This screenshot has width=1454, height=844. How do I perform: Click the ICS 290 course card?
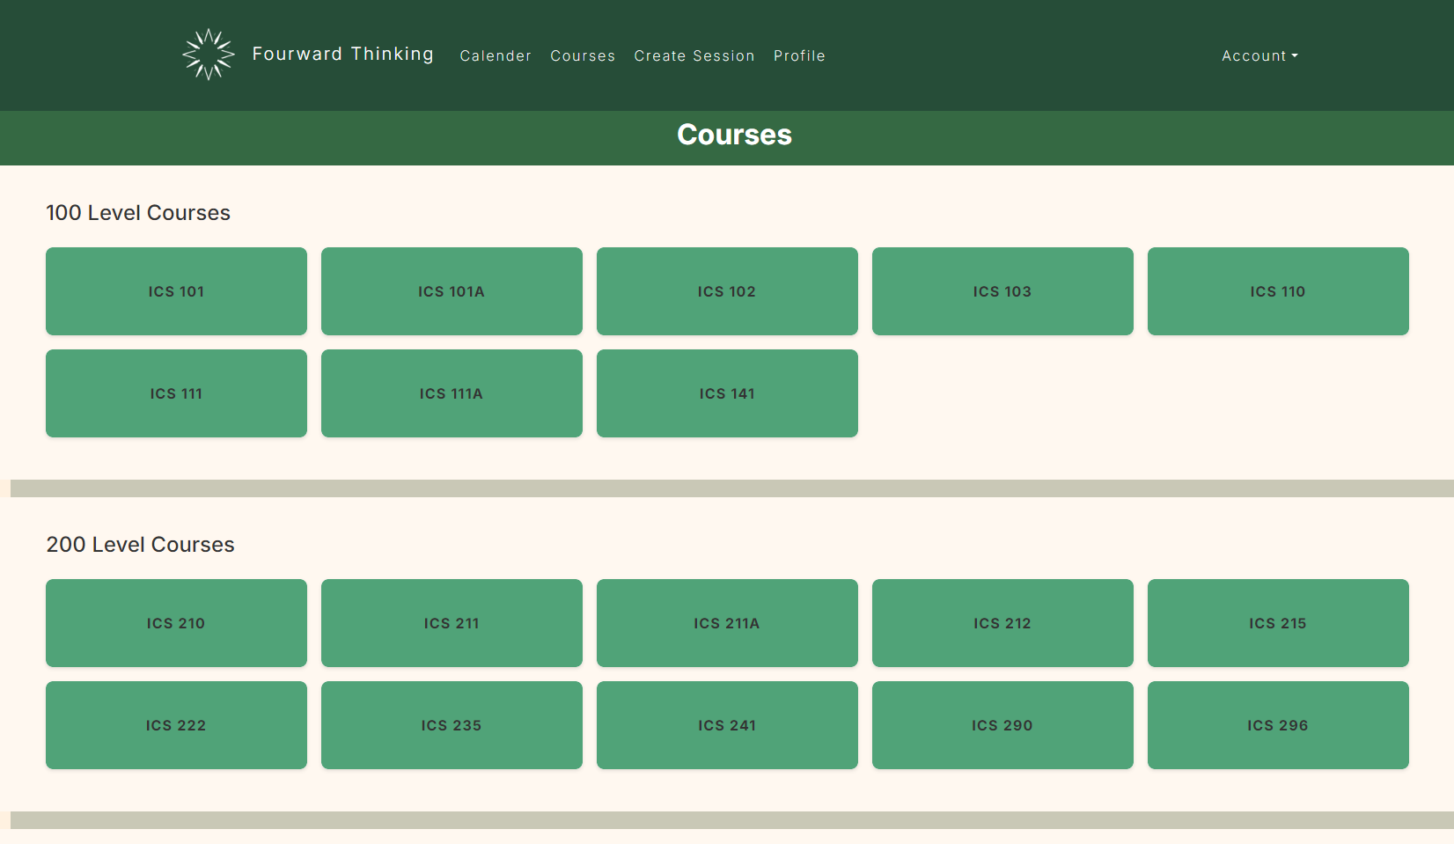[x=1002, y=725]
